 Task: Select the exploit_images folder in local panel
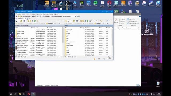point(21,33)
